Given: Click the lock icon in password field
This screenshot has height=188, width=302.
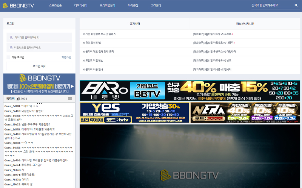Looking at the screenshot, I should point(11,47).
